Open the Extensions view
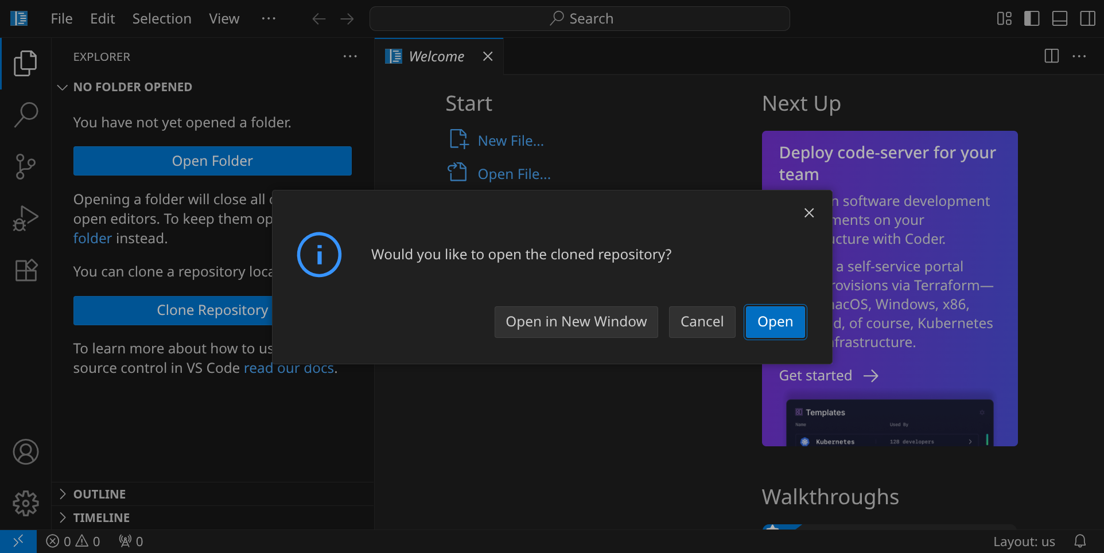The height and width of the screenshot is (553, 1104). 25,270
